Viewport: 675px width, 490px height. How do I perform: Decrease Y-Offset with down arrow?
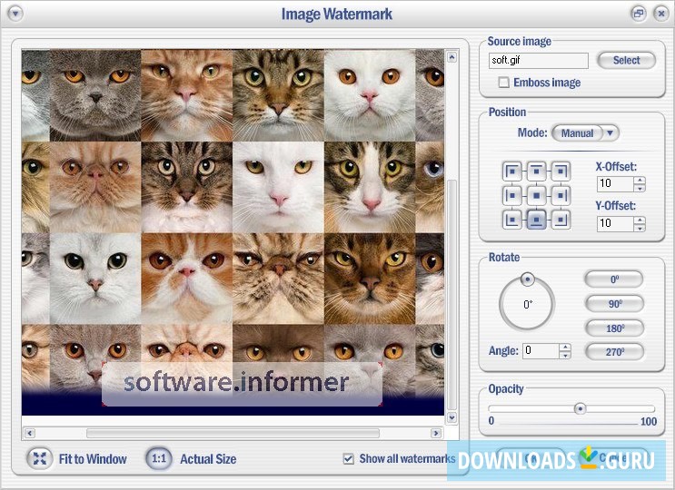pyautogui.click(x=640, y=228)
